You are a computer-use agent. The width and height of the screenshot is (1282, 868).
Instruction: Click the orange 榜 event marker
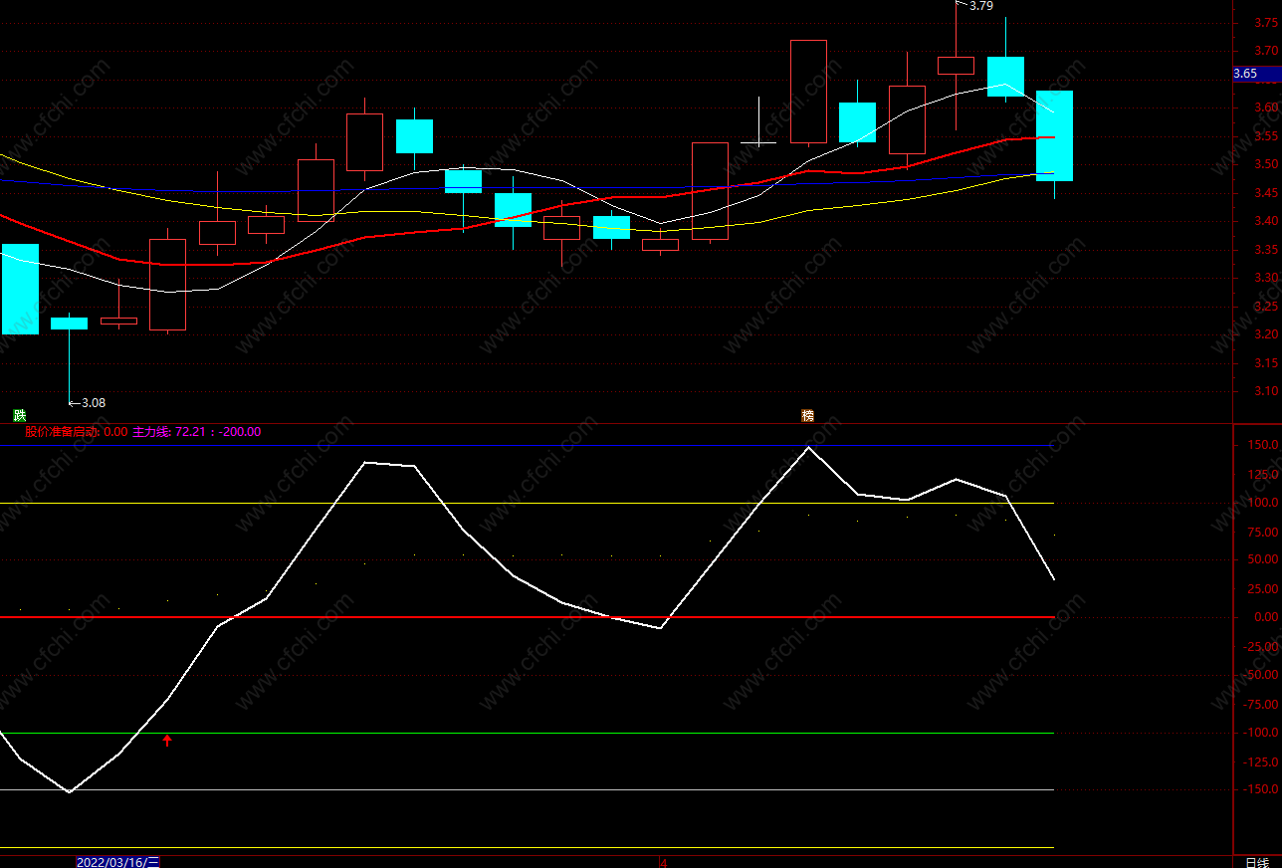coord(807,415)
